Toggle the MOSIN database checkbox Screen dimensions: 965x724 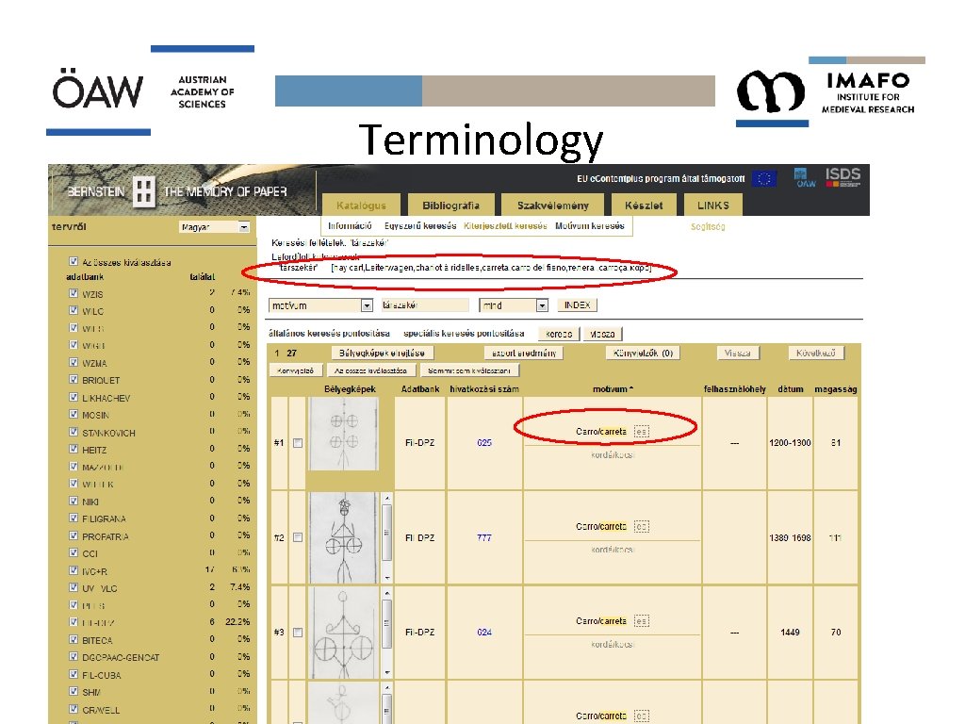[74, 415]
